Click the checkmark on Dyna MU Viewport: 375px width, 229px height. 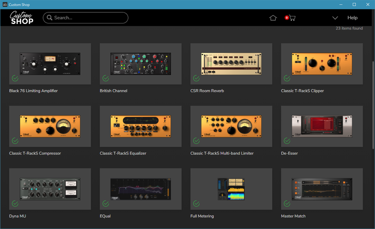(x=15, y=204)
